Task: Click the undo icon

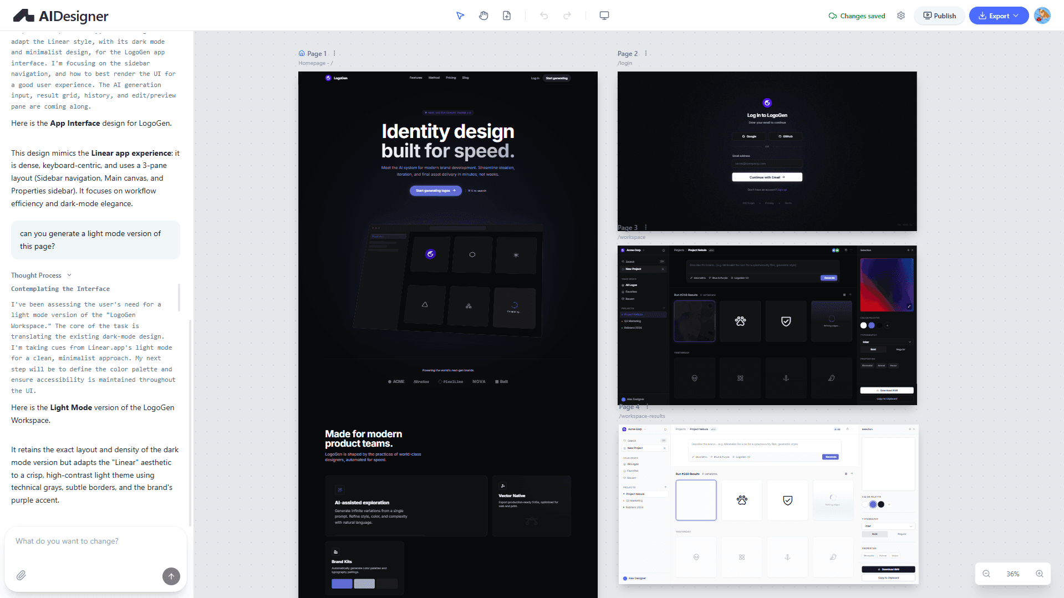Action: [544, 16]
